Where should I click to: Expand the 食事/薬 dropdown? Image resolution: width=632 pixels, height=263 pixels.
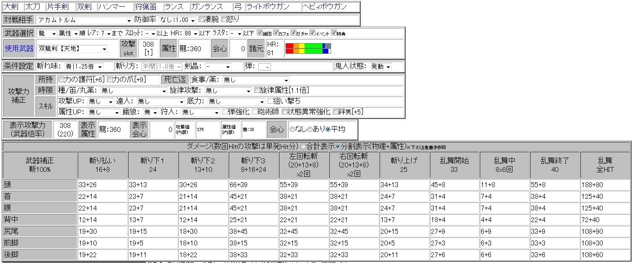coord(256,80)
